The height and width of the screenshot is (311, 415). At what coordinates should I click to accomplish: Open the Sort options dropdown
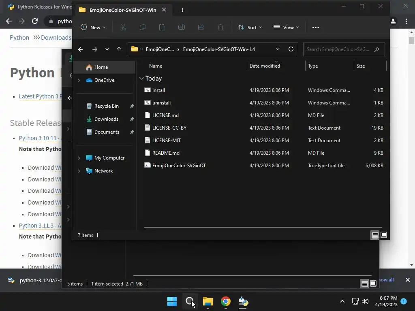point(250,27)
